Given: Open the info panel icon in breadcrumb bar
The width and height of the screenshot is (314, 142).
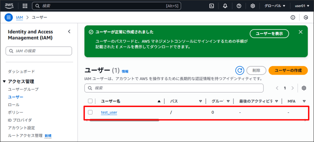Looking at the screenshot, I should click(293, 17).
